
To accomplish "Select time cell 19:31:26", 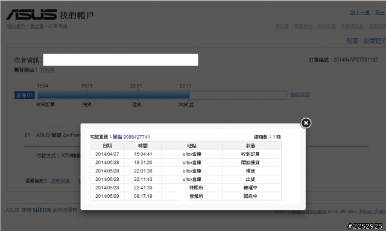I will 143,162.
